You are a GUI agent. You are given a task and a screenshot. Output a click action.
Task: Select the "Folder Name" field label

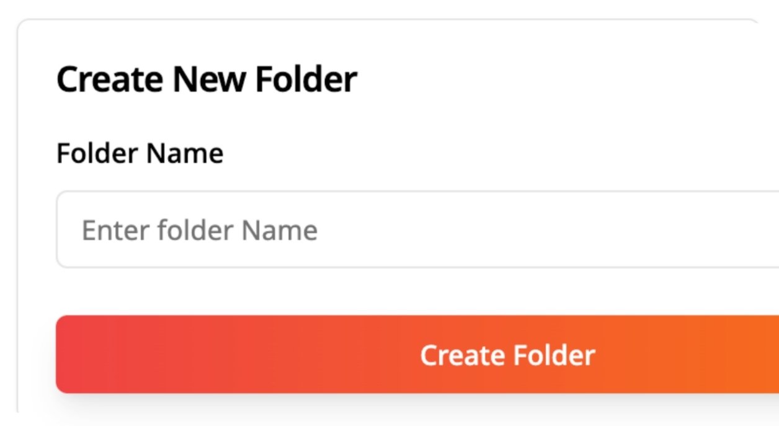pyautogui.click(x=140, y=153)
